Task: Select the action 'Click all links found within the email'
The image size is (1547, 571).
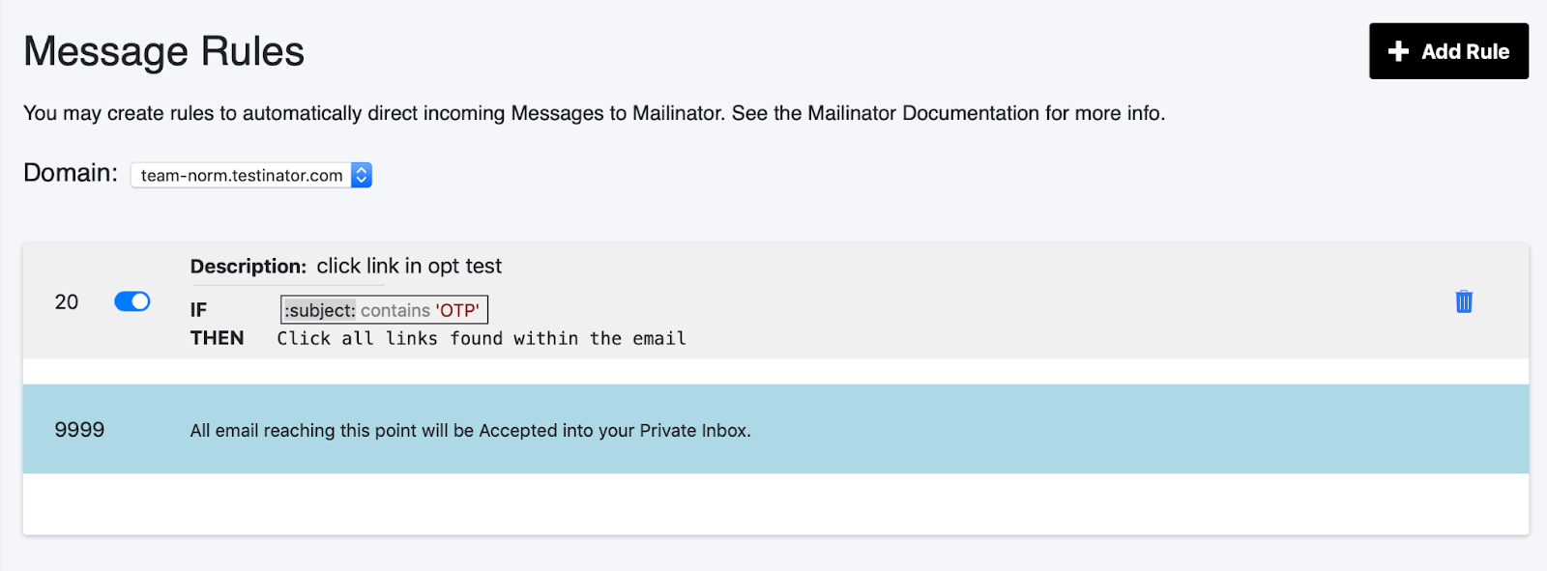Action: (x=482, y=338)
